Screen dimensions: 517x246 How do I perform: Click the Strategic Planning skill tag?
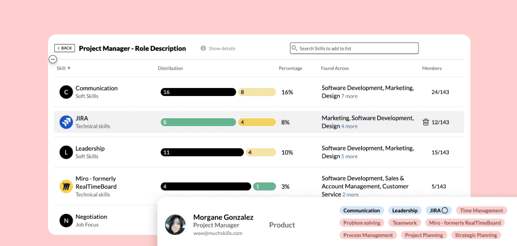click(476, 235)
